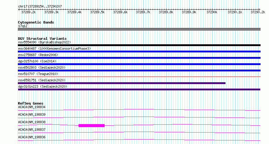The height and width of the screenshot is (144, 269).
Task: Click the right arrow of the ruler
Action: 259,9
